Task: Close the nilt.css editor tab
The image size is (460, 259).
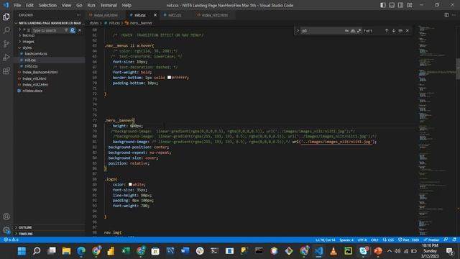Action: 155,15
